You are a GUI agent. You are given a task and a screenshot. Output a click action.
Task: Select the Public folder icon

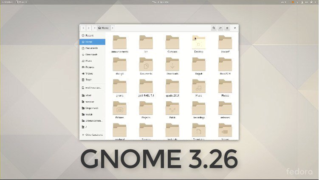(x=172, y=108)
